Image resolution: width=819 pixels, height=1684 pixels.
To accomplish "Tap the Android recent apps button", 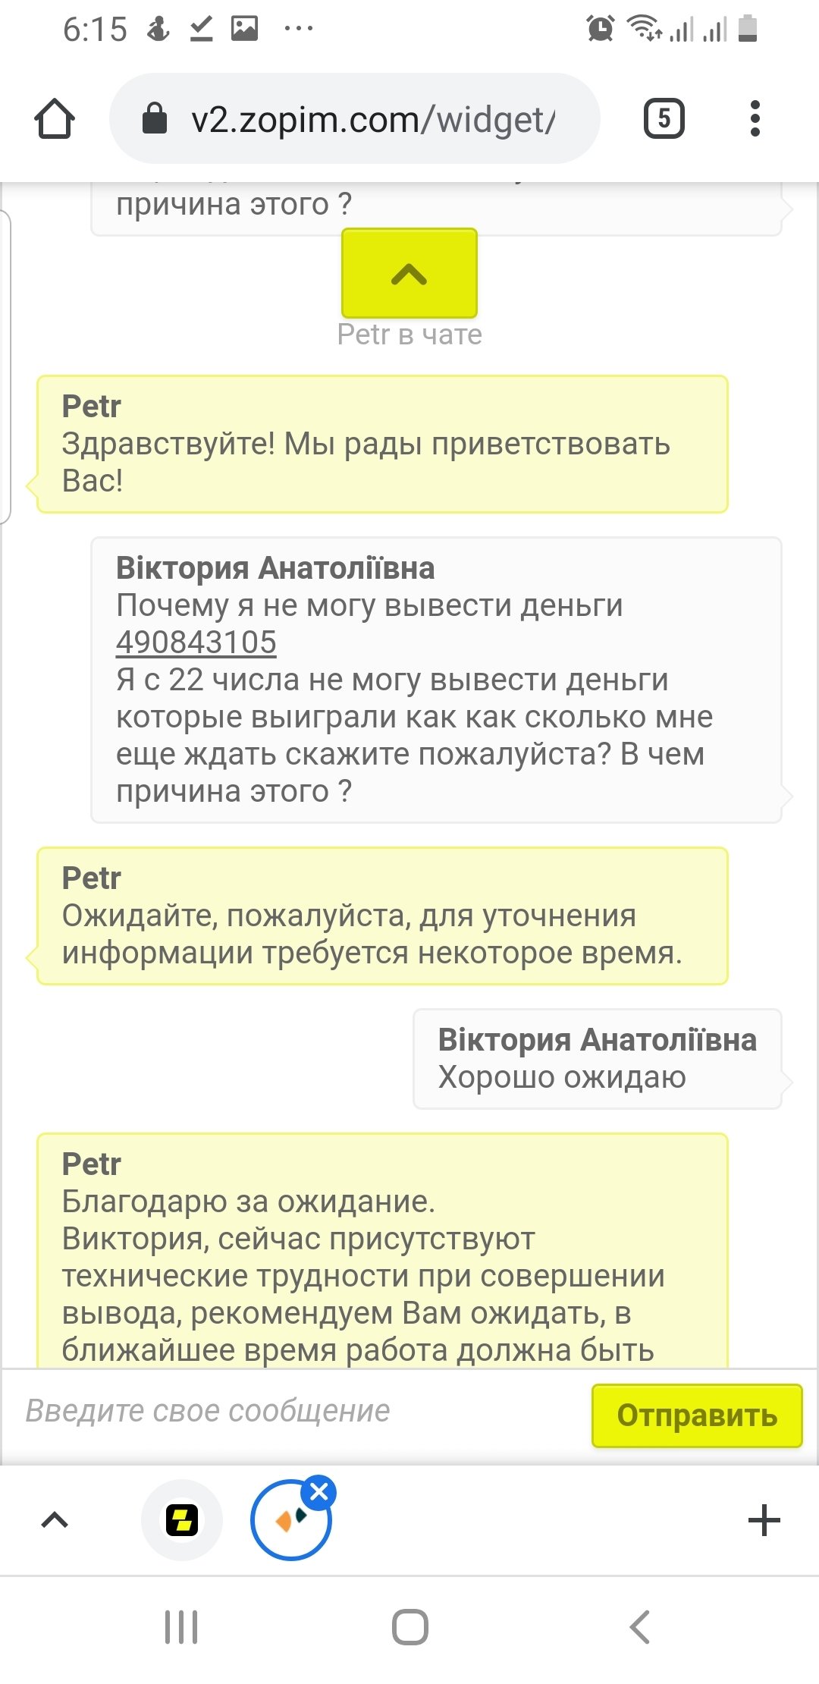I will coord(181,1627).
